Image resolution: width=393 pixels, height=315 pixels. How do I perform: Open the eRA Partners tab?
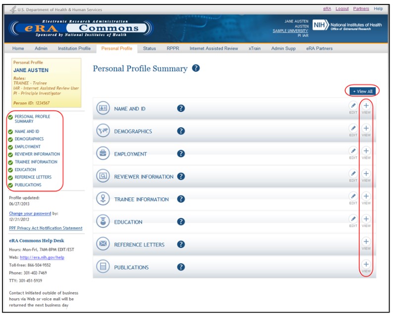[319, 49]
